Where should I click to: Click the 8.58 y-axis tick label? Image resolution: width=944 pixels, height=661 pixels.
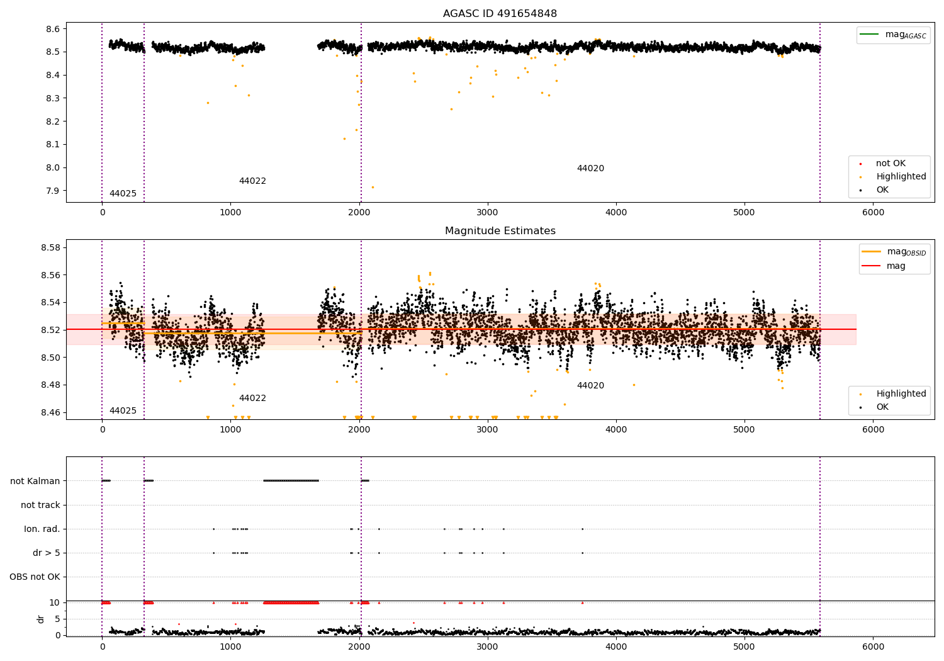(50, 248)
